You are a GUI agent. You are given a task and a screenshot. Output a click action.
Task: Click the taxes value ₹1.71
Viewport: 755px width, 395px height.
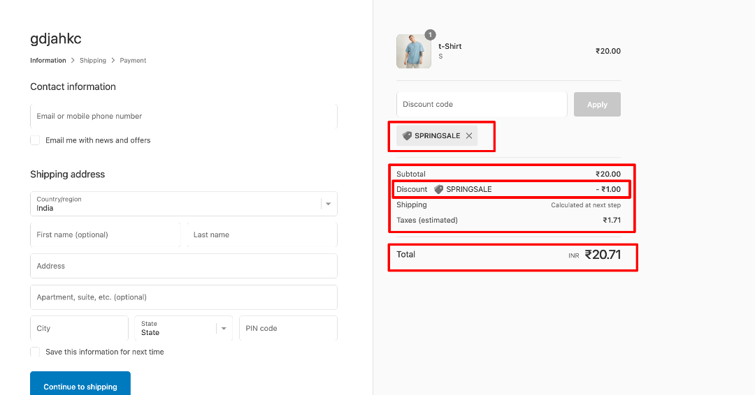coord(612,220)
